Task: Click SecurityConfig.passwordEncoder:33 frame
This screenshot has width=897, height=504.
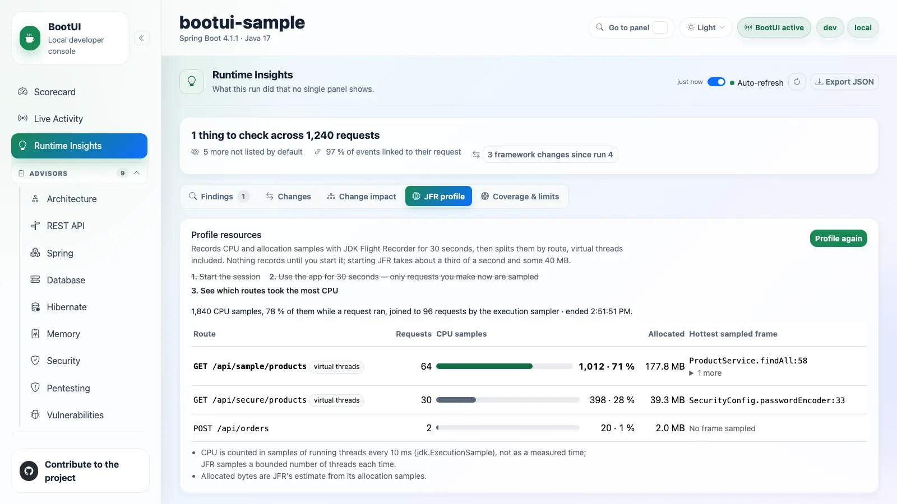Action: 767,400
